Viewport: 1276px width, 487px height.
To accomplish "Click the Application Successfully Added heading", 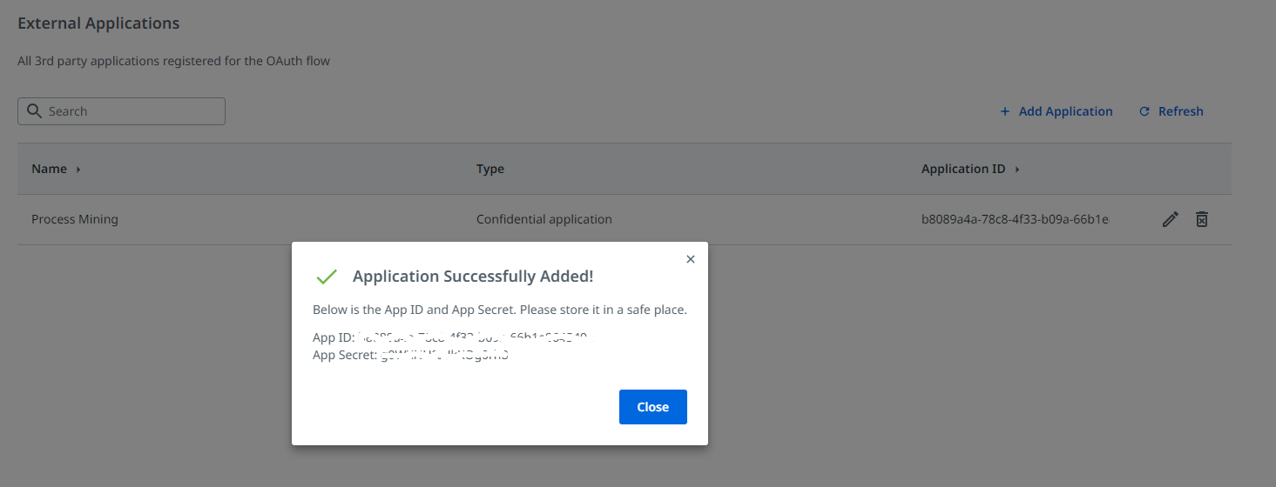I will [473, 277].
